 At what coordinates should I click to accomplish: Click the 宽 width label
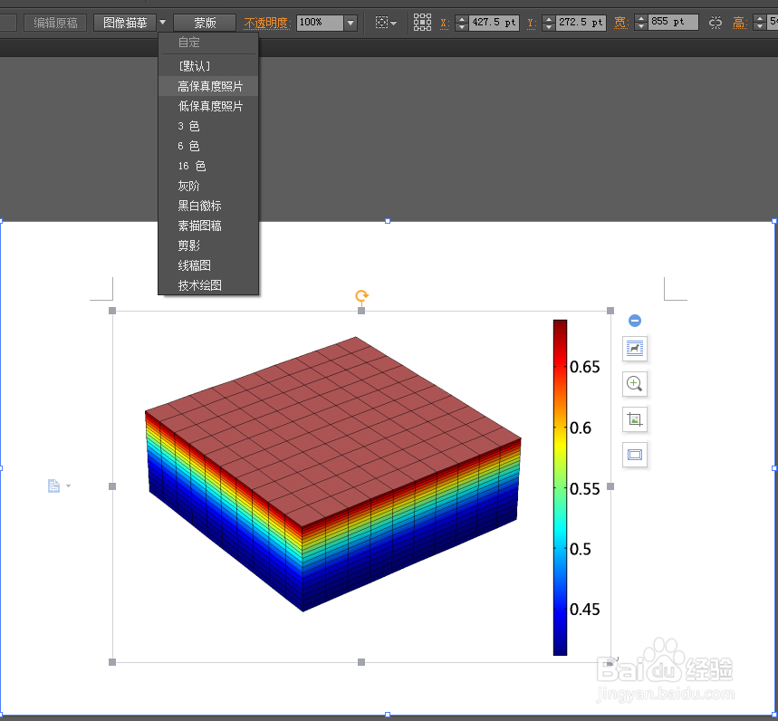tap(621, 23)
